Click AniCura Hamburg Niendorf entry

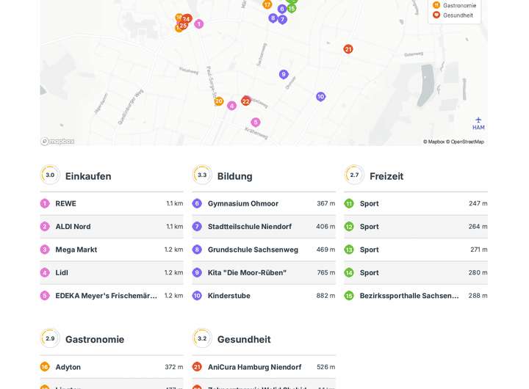point(254,367)
